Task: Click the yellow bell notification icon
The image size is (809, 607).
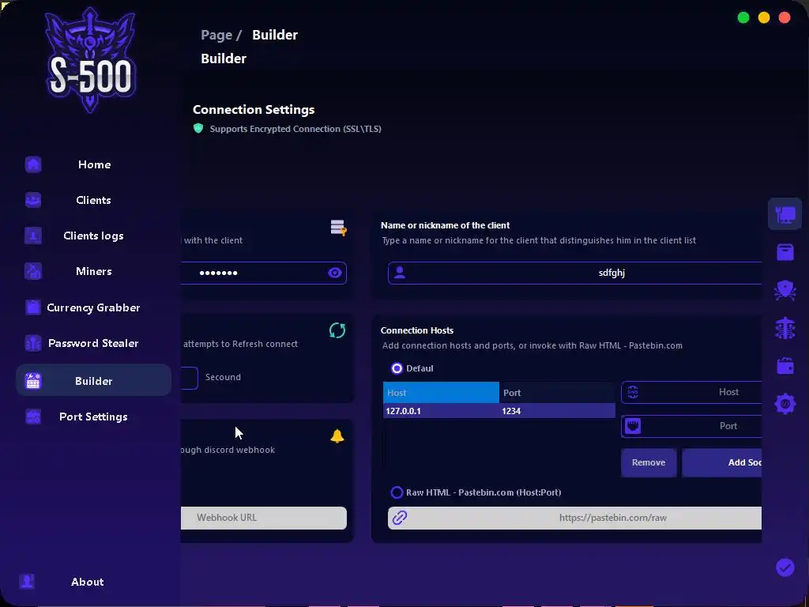Action: point(337,436)
